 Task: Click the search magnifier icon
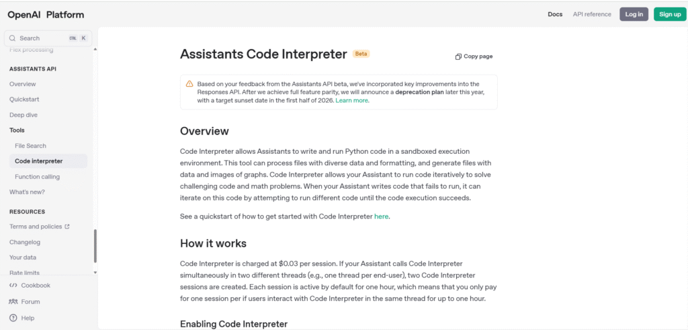[x=12, y=38]
